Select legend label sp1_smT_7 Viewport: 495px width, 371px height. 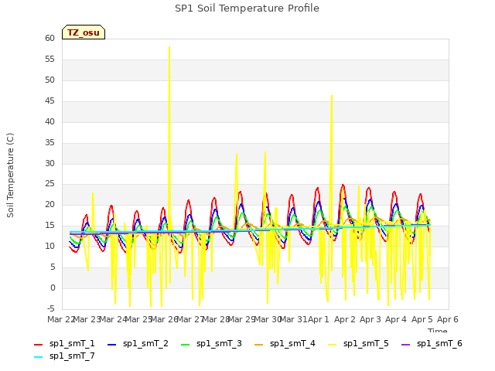72,356
